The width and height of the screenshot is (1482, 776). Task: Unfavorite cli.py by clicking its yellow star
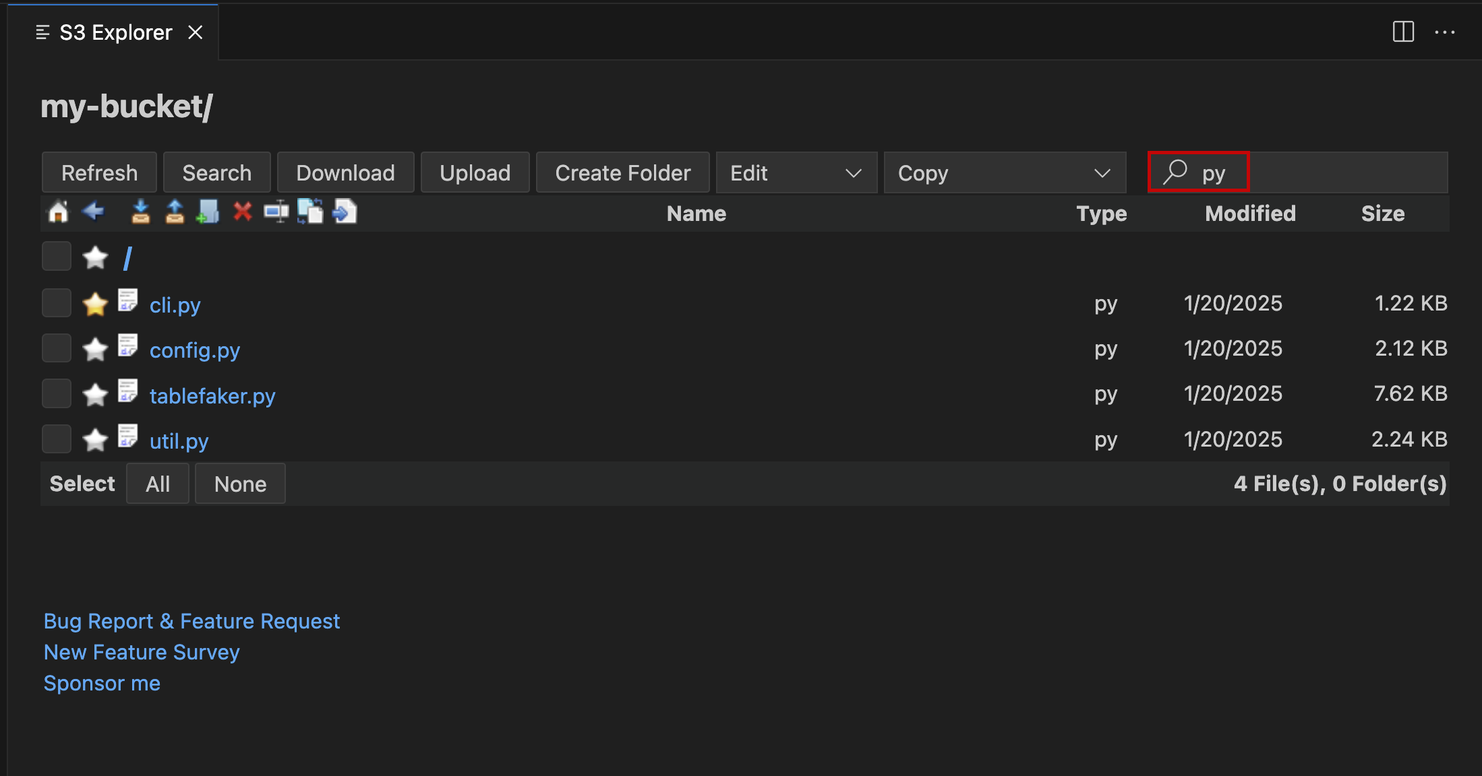[x=95, y=302]
